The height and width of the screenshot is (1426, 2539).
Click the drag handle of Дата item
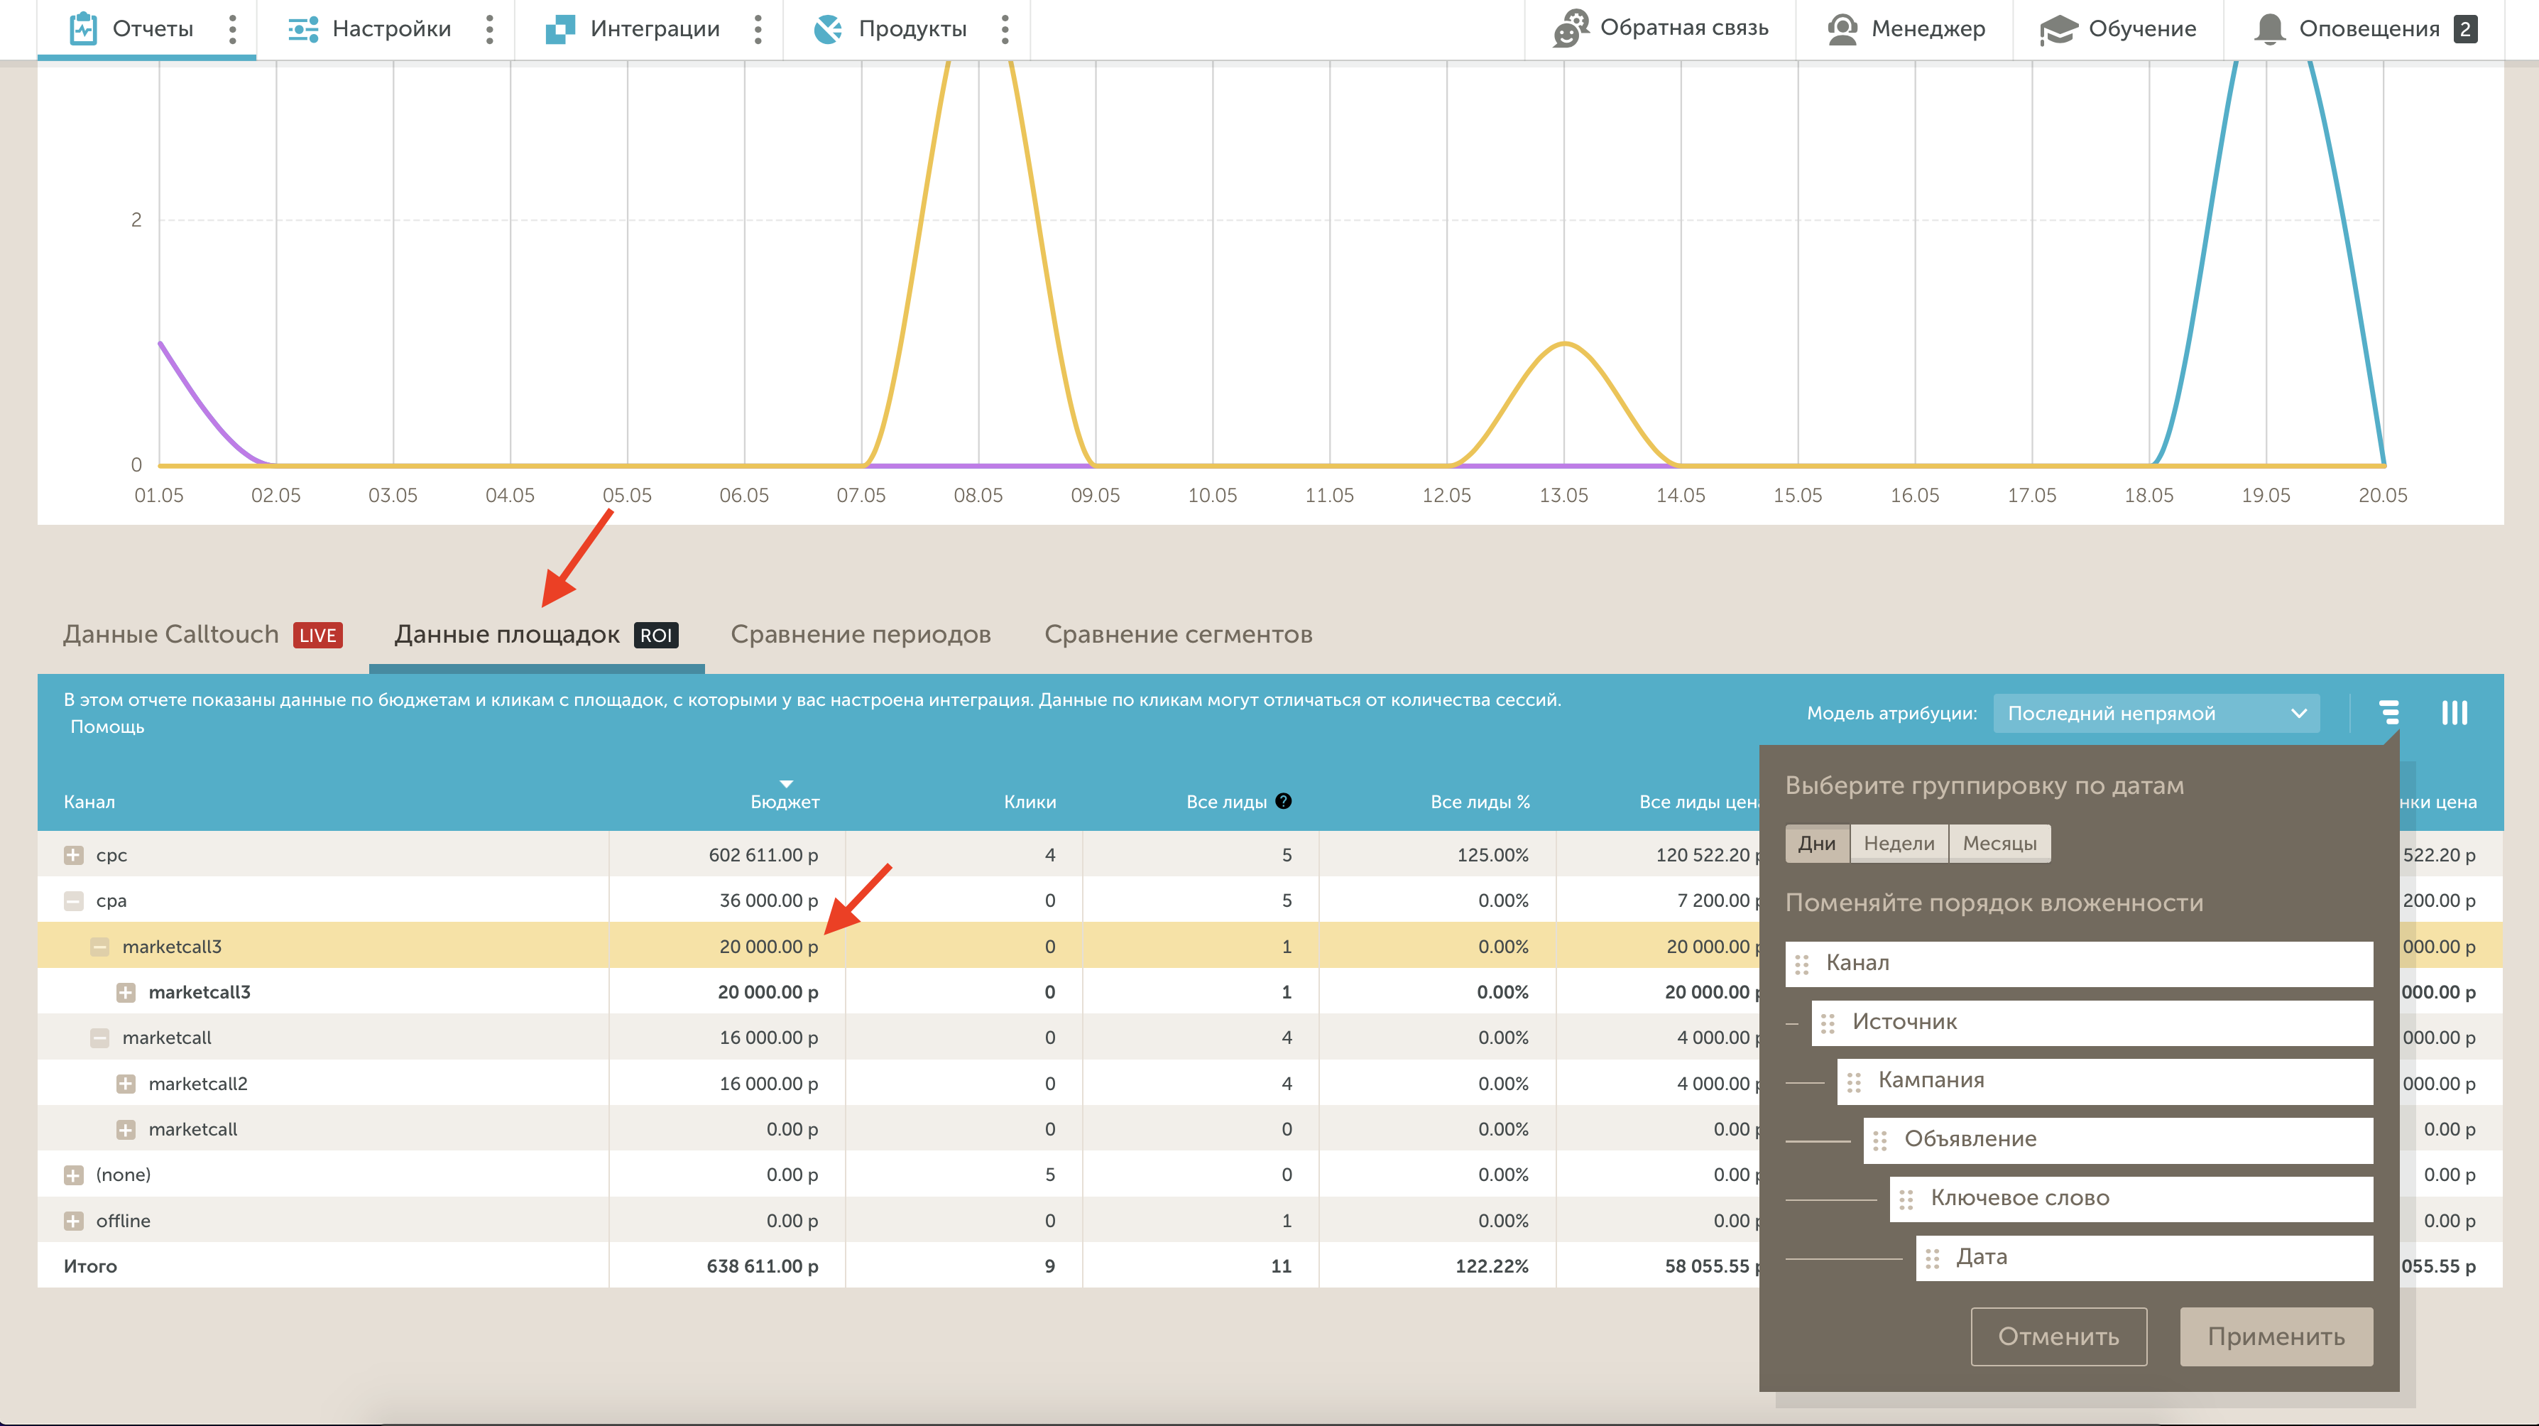[1932, 1258]
